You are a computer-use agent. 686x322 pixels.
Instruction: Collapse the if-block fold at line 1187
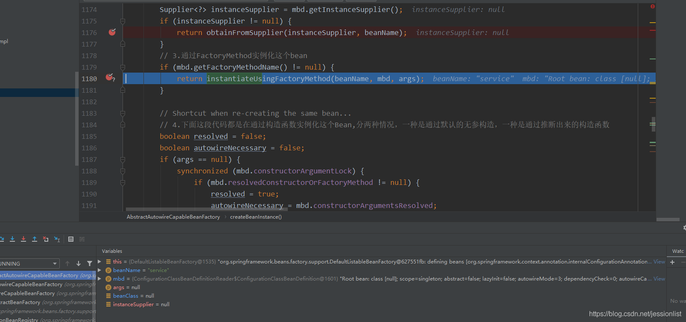pos(123,159)
